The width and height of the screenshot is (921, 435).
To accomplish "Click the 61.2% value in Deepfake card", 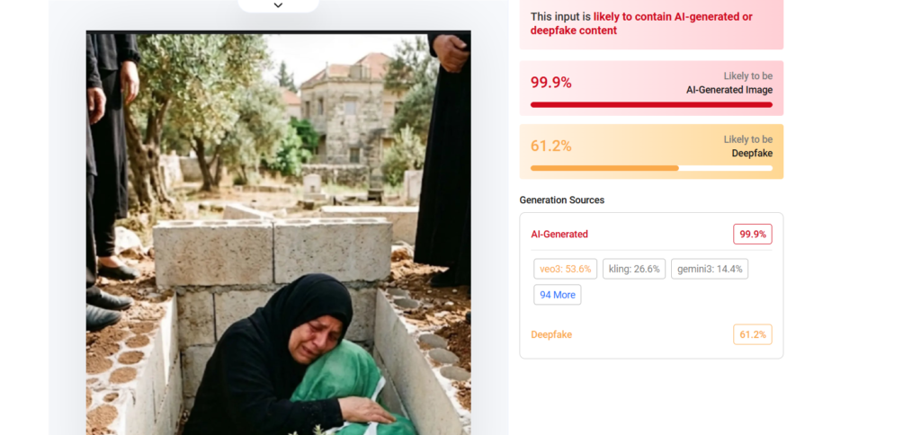I will (x=550, y=146).
